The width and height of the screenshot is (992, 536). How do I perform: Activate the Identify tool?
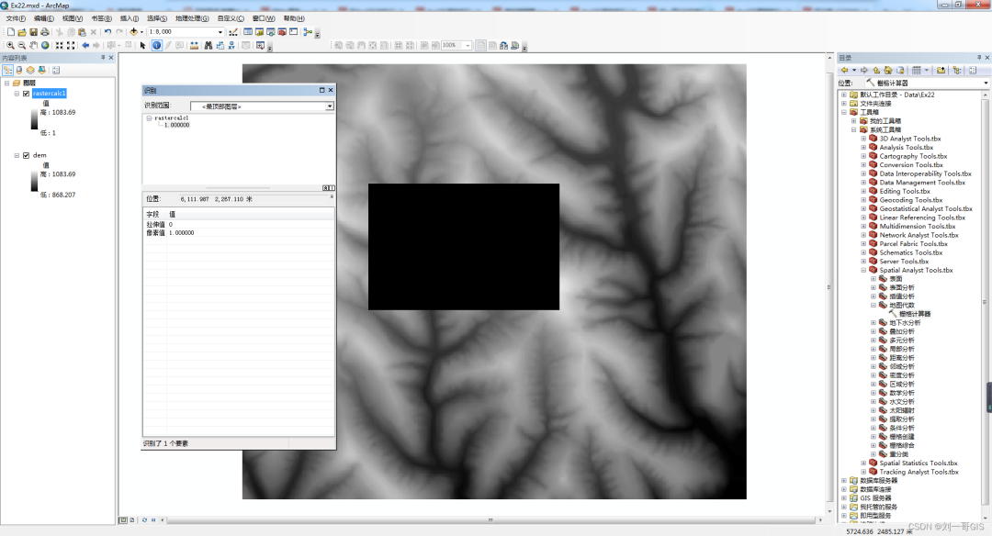[156, 46]
